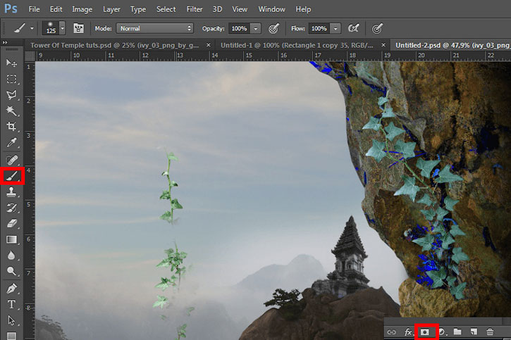The image size is (511, 340).
Task: Switch to Tower Of Temple tuts.psd tab
Action: 114,45
